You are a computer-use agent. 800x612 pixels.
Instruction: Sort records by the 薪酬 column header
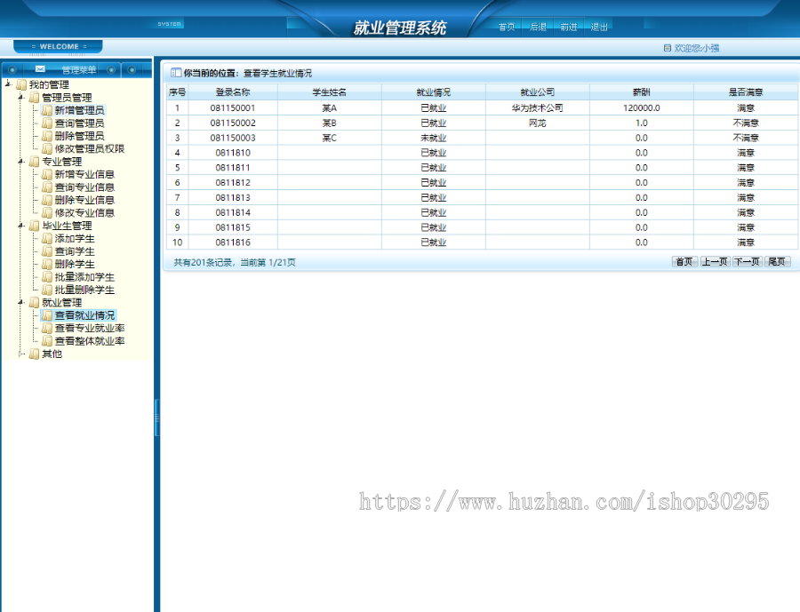tap(640, 92)
